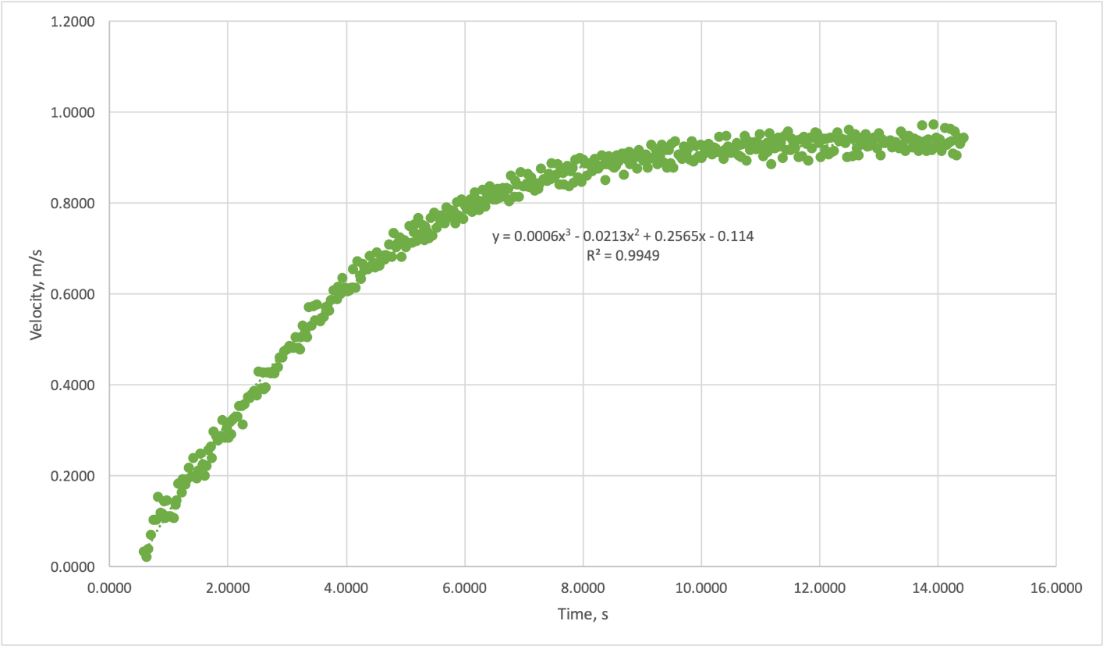This screenshot has height=646, width=1103.
Task: Select the 'Time, s' horizontal axis title
Action: pyautogui.click(x=583, y=615)
